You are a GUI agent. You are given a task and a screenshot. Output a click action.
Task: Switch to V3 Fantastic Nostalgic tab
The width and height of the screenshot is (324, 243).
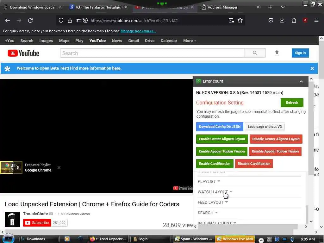tap(98, 7)
